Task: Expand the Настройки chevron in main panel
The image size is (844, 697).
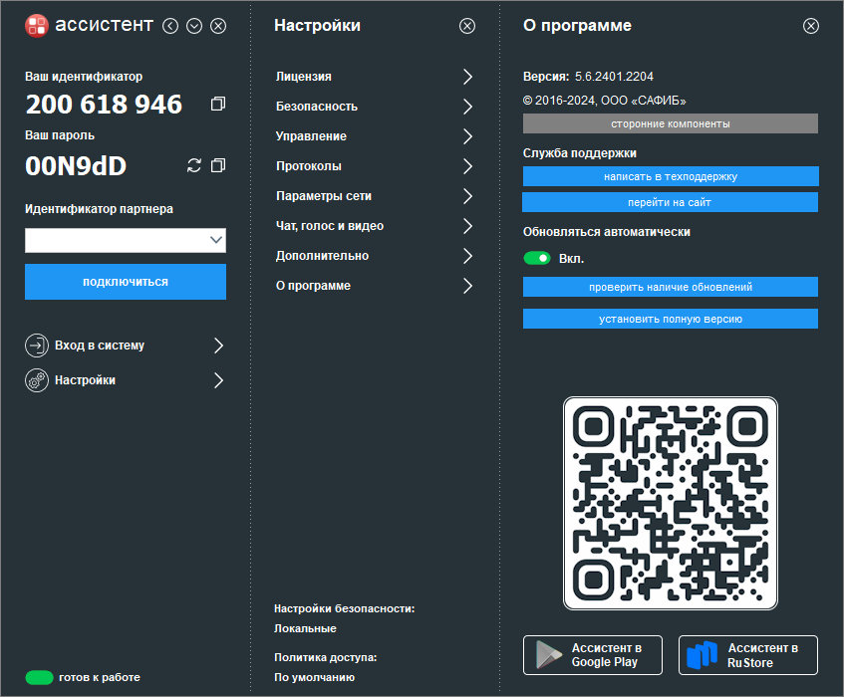Action: 218,380
